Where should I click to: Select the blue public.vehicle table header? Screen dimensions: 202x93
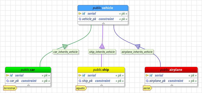click(x=103, y=8)
